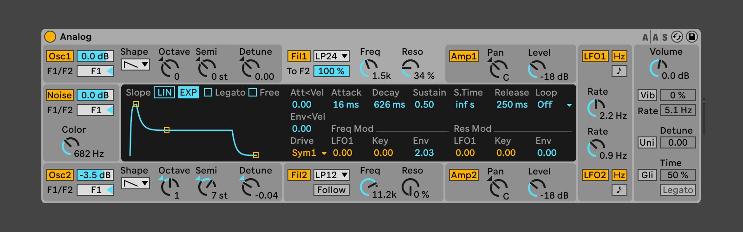Click the Vib vibrato button
Image resolution: width=743 pixels, height=232 pixels.
pos(647,95)
